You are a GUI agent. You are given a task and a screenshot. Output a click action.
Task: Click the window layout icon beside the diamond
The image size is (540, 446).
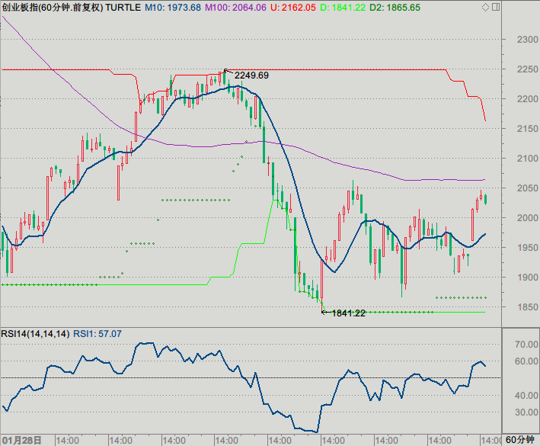pyautogui.click(x=496, y=7)
